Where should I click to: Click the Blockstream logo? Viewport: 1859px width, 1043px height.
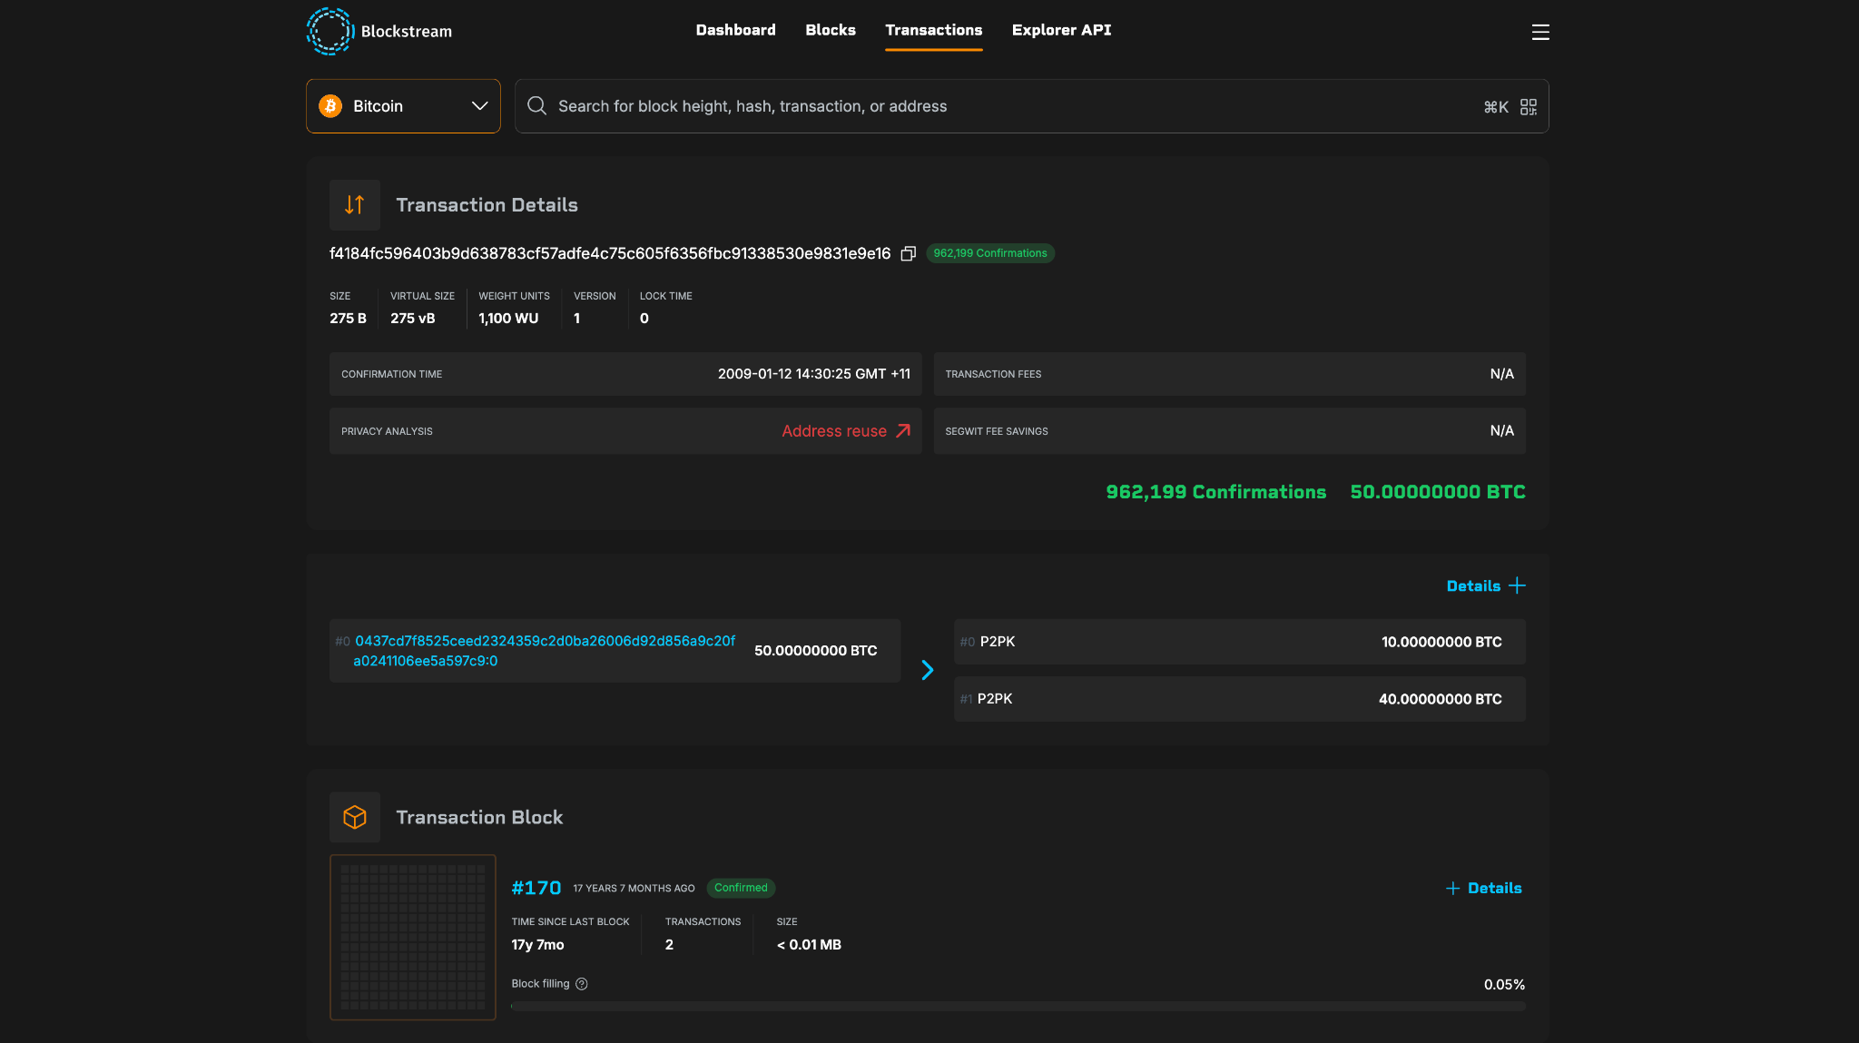[379, 31]
